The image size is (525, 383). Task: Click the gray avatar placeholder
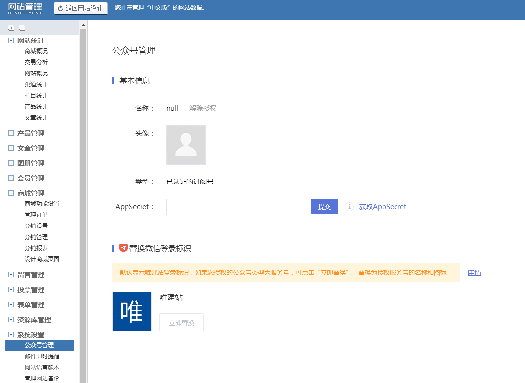click(x=185, y=145)
